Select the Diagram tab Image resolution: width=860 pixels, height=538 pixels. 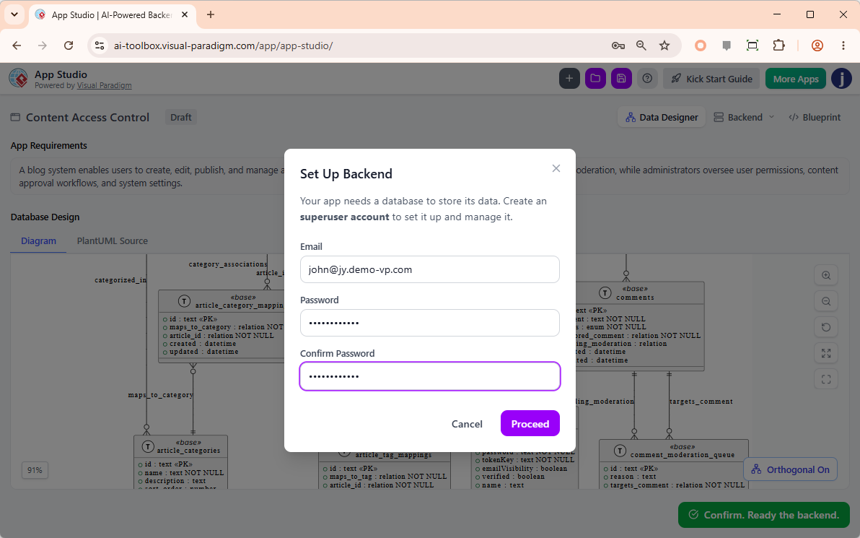point(38,240)
